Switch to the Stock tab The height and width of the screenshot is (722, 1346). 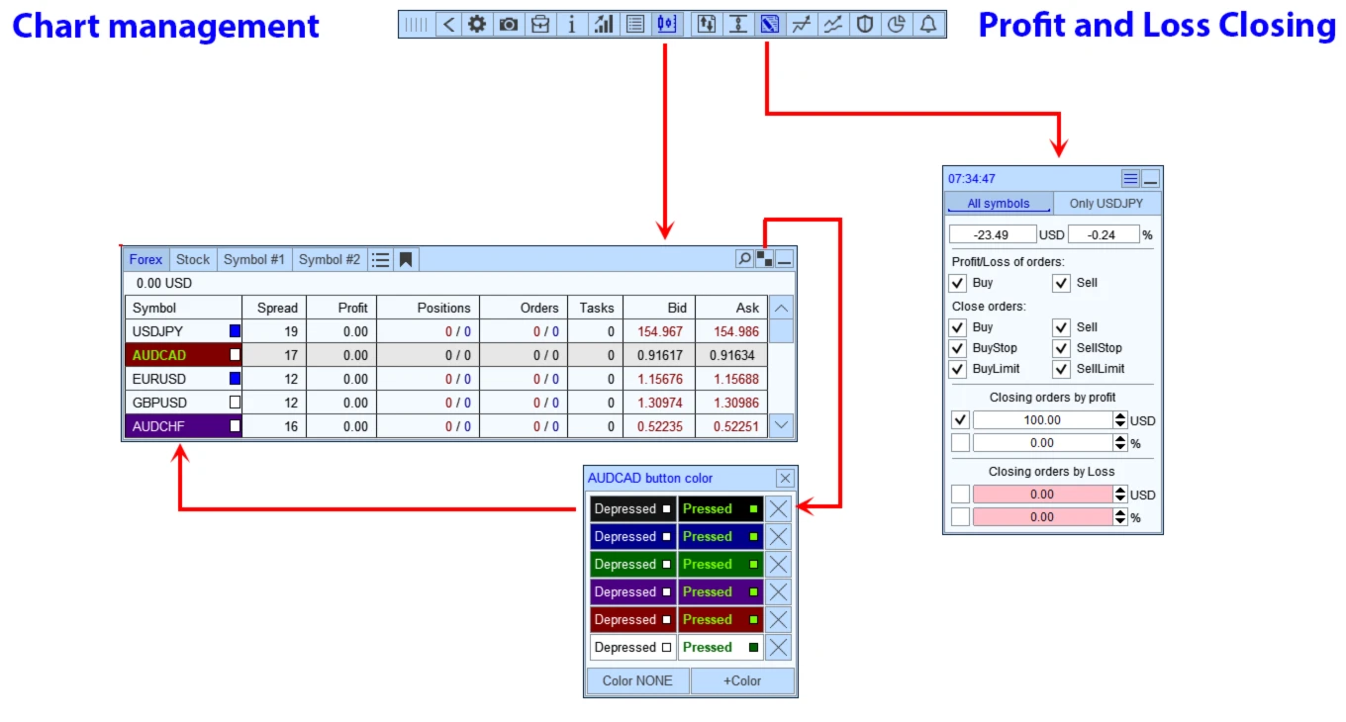(x=193, y=259)
